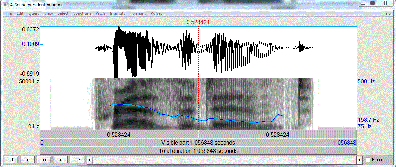This screenshot has height=167, width=396.
Task: Click the 'bak' zoom button
Action: pyautogui.click(x=77, y=160)
